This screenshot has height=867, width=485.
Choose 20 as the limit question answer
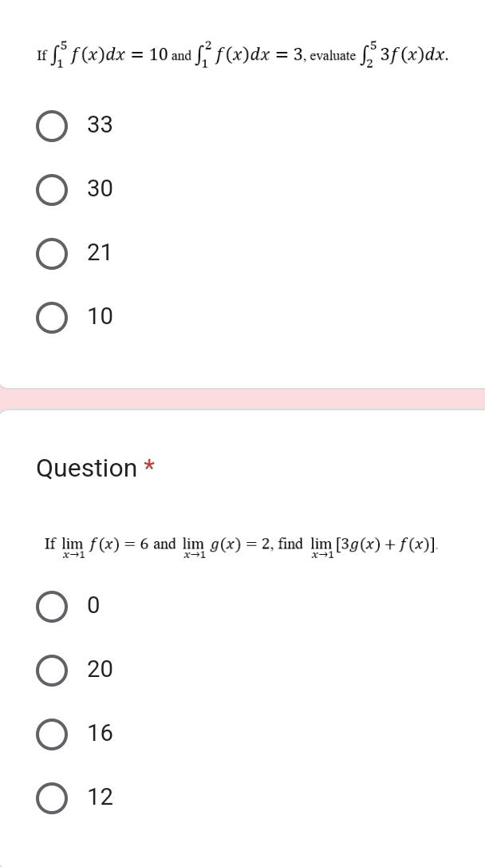click(x=52, y=671)
